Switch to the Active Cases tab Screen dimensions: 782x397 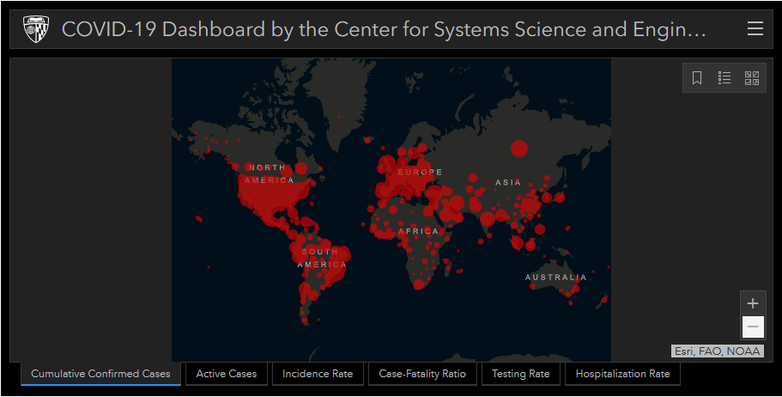click(227, 374)
